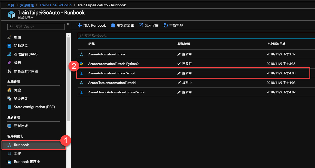Click the 存取控制 (IAM) people icon
The image size is (315, 168).
[x=10, y=54]
